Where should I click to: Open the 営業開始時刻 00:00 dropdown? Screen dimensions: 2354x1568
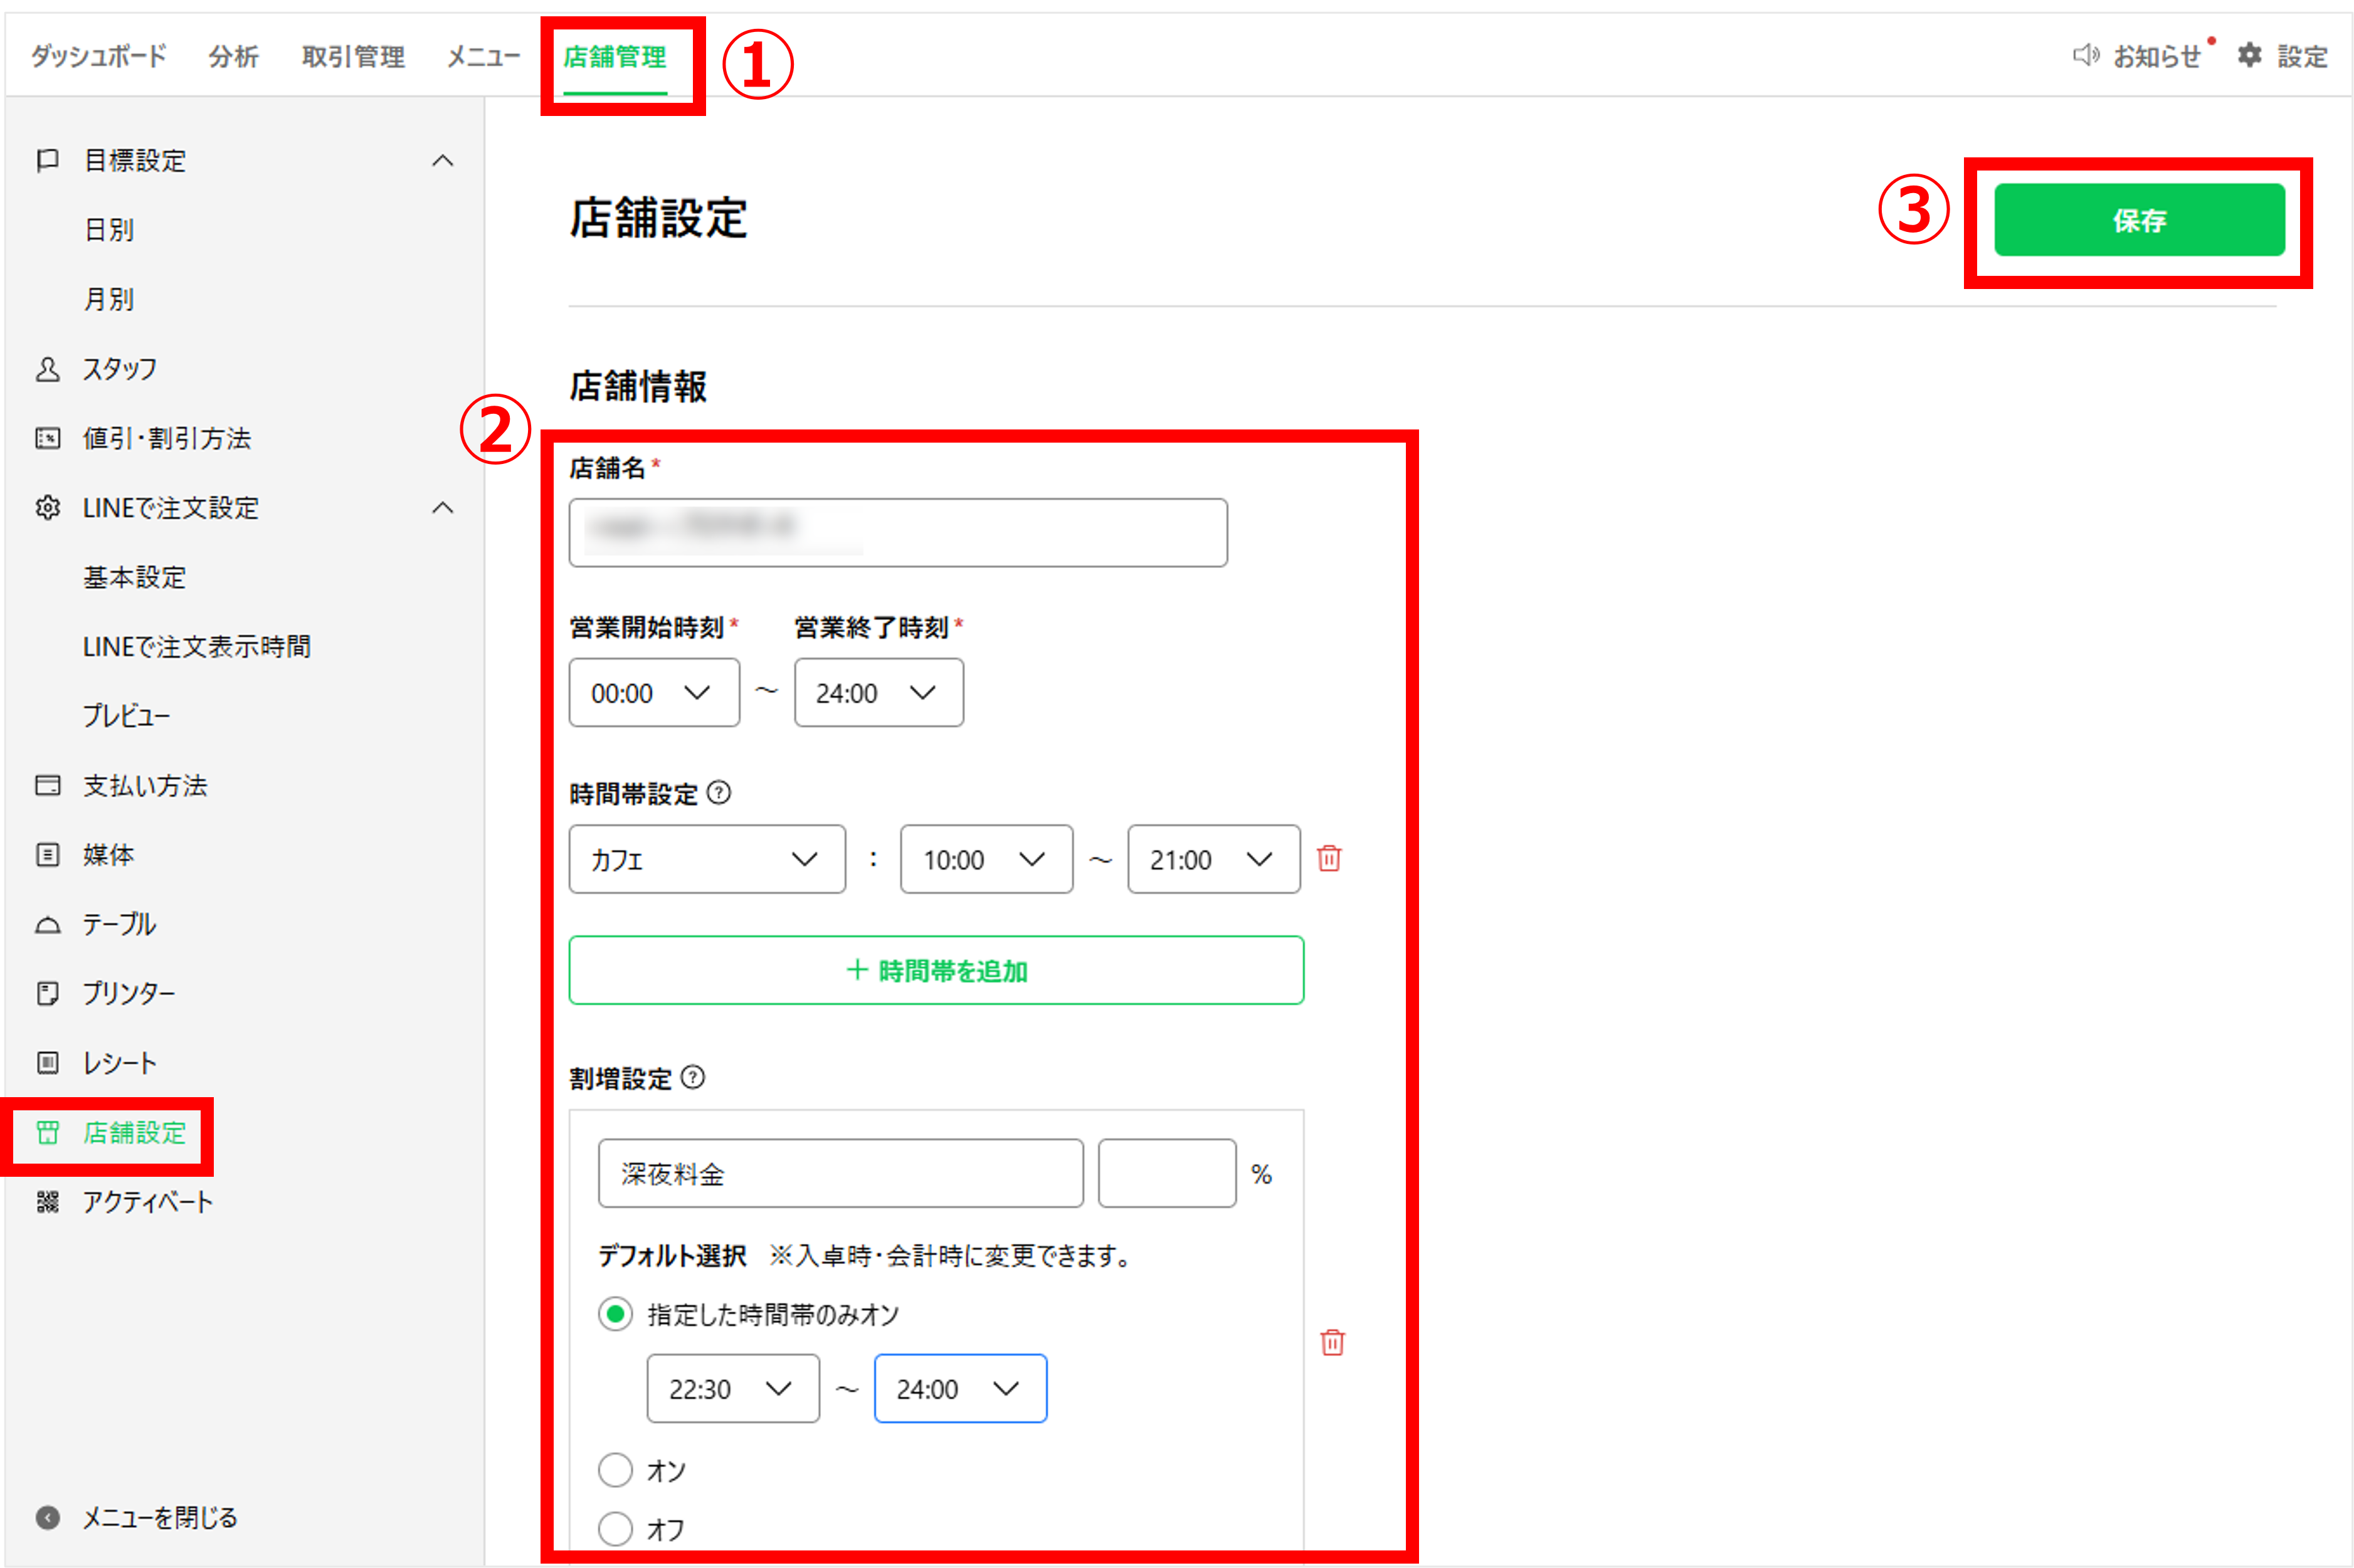[654, 692]
